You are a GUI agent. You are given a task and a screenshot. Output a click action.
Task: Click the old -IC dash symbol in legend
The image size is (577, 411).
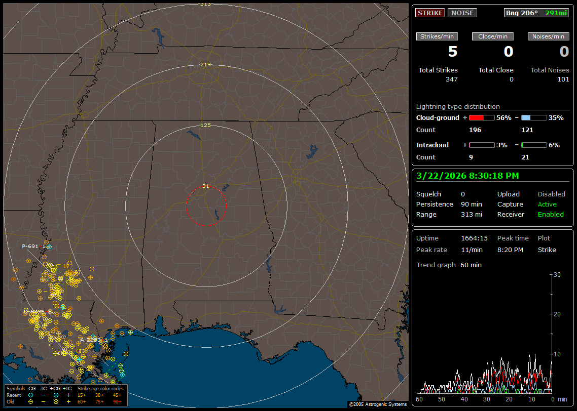click(44, 401)
